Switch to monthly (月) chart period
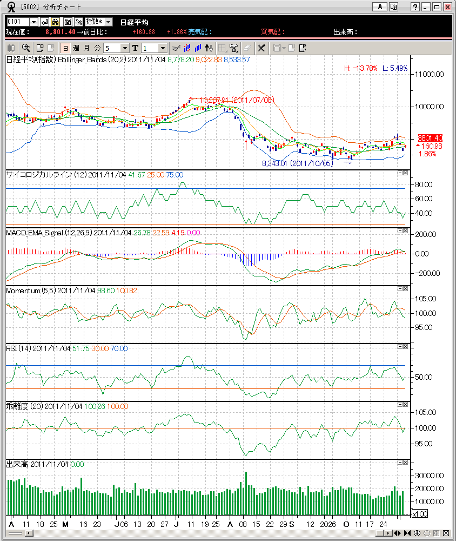 click(86, 48)
